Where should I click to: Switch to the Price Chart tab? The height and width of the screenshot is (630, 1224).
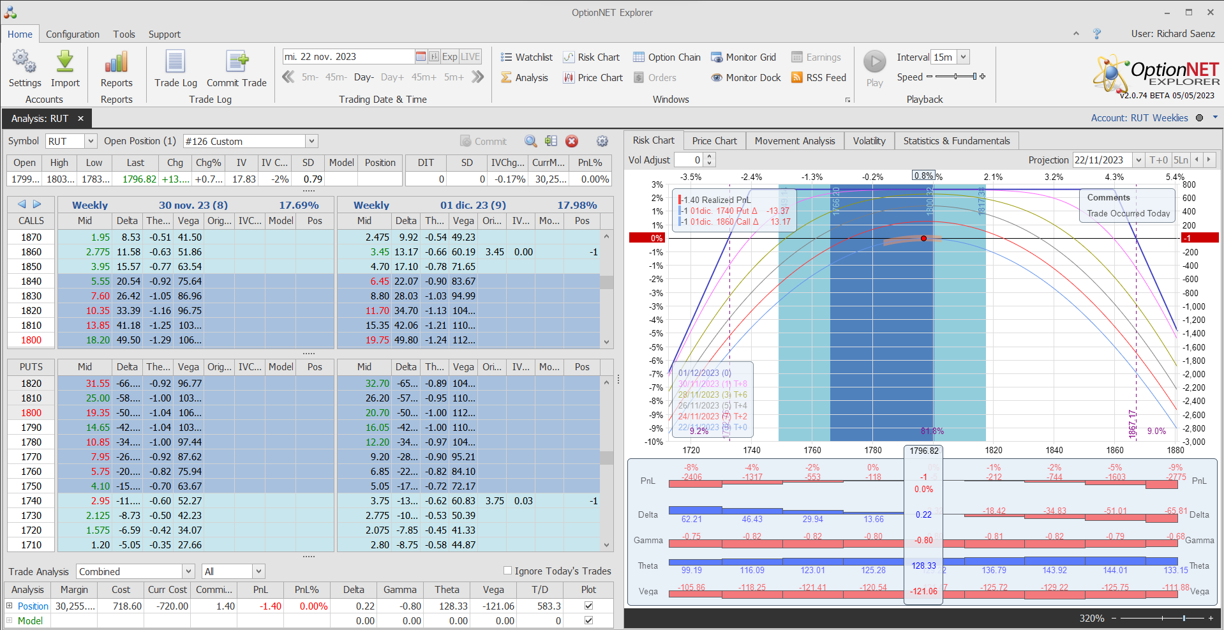coord(714,141)
